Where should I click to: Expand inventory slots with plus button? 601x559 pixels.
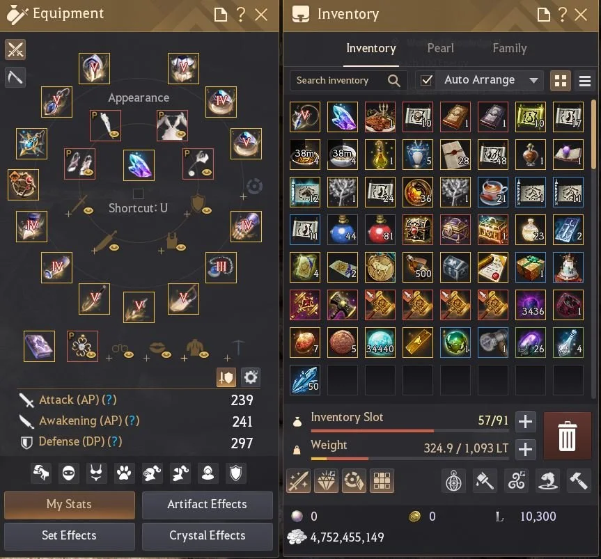[x=525, y=422]
